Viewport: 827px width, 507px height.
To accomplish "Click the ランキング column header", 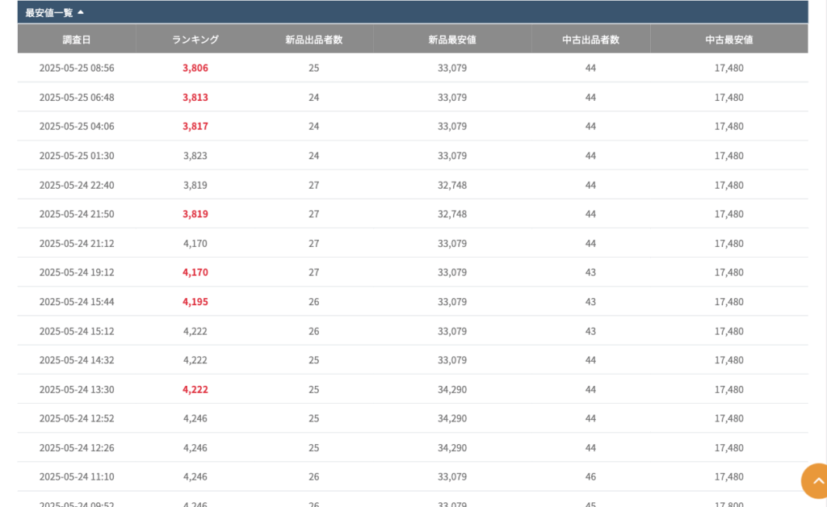I will tap(195, 40).
